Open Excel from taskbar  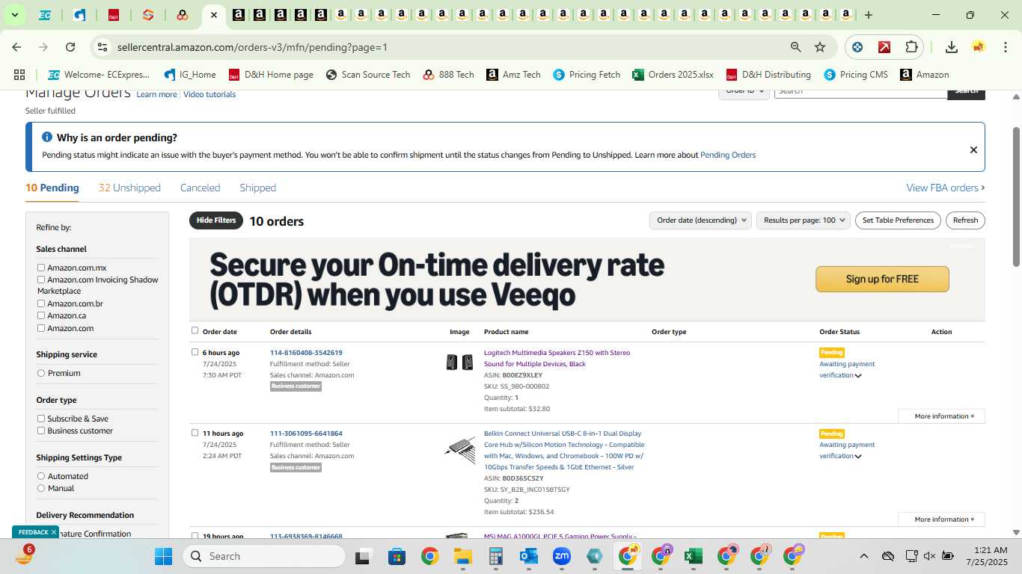coord(693,556)
